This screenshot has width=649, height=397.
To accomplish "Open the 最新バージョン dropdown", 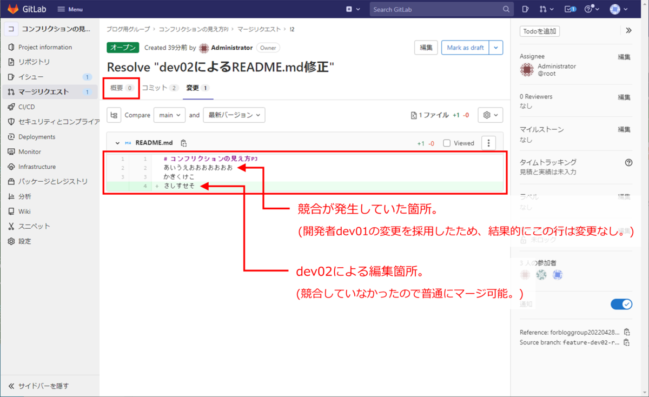I will (x=234, y=115).
